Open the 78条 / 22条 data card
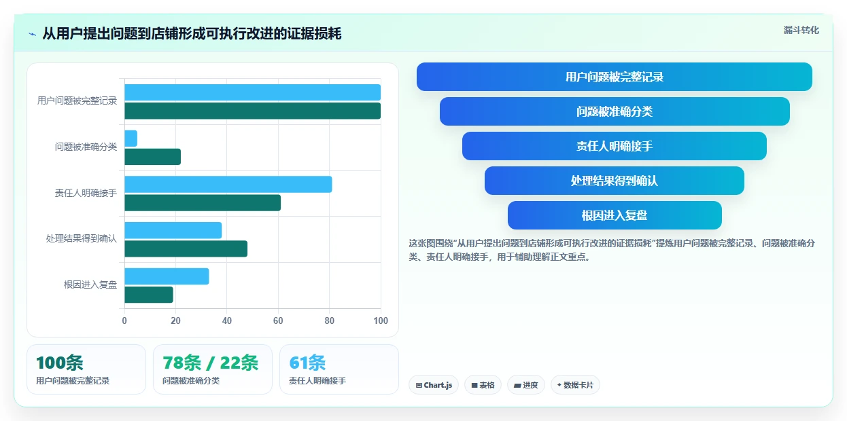This screenshot has width=847, height=421. coord(213,369)
